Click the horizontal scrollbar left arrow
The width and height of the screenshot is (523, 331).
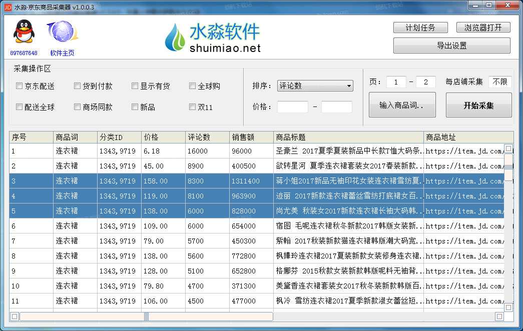click(x=15, y=316)
